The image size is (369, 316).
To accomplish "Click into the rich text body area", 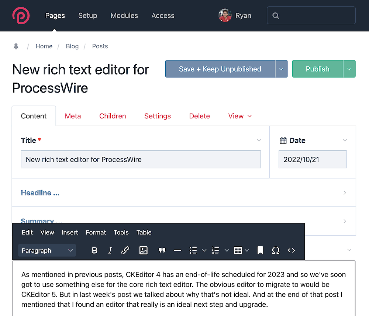I will tap(184, 288).
